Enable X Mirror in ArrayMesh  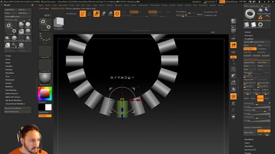click(247, 90)
